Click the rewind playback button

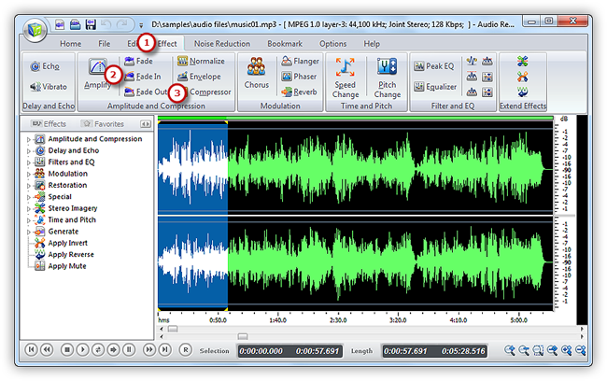48,349
